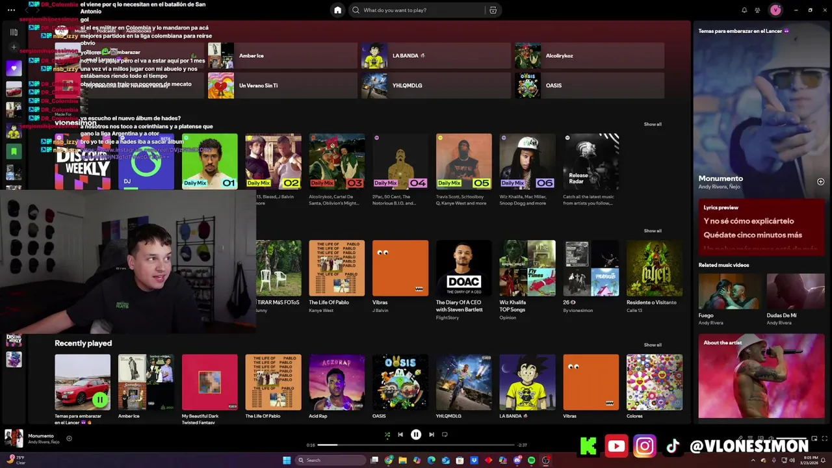Skip to the previous track
Viewport: 832px width, 468px height.
tap(400, 435)
